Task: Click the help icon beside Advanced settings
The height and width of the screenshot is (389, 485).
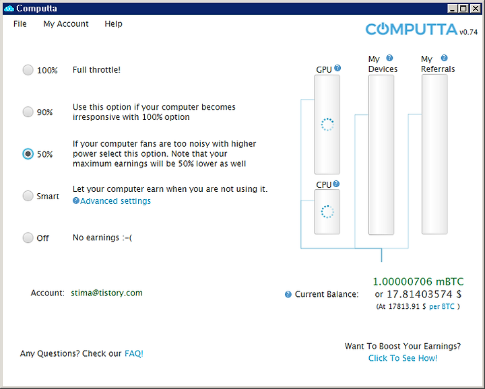Action: pyautogui.click(x=75, y=201)
